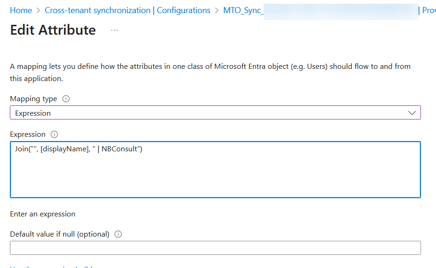The width and height of the screenshot is (436, 268).
Task: Click the Edit Attribute page heading
Action: coord(53,30)
